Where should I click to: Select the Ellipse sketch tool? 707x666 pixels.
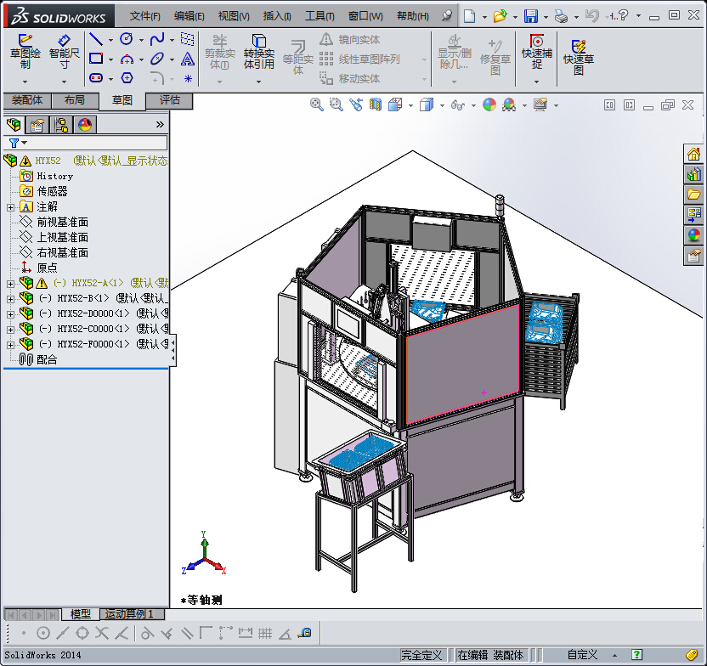[157, 59]
